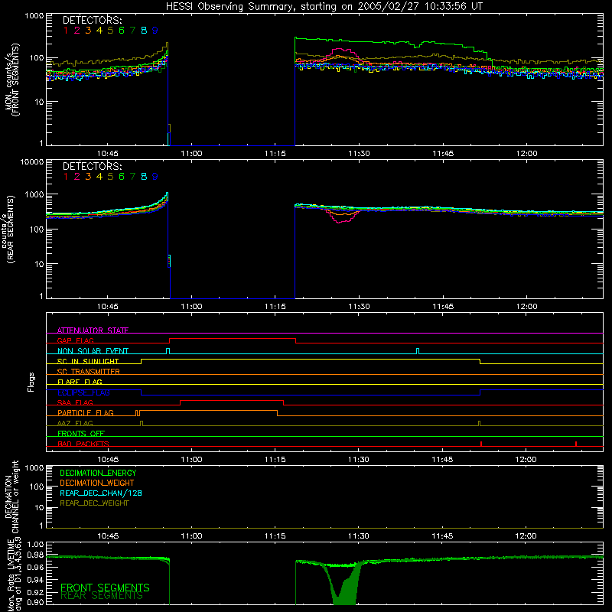Click the PARTICLE_FLAG label
612x612 pixels.
pyautogui.click(x=86, y=412)
